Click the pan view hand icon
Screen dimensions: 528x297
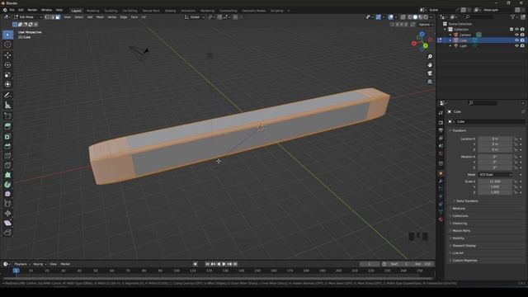[x=430, y=65]
